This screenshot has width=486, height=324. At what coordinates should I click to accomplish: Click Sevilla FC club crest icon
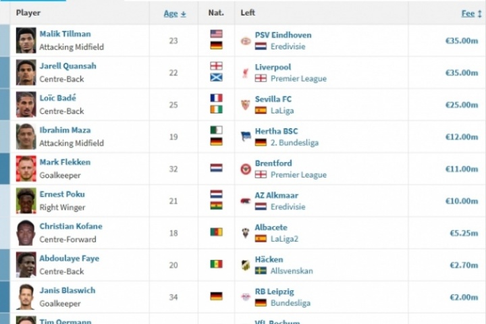click(x=246, y=105)
